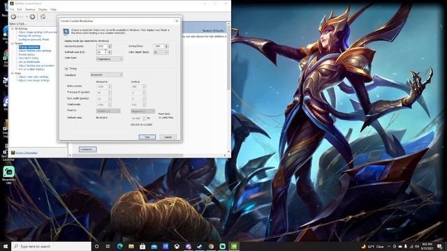Image resolution: width=447 pixels, height=251 pixels.
Task: Select Rotate display task
Action: 27,54
